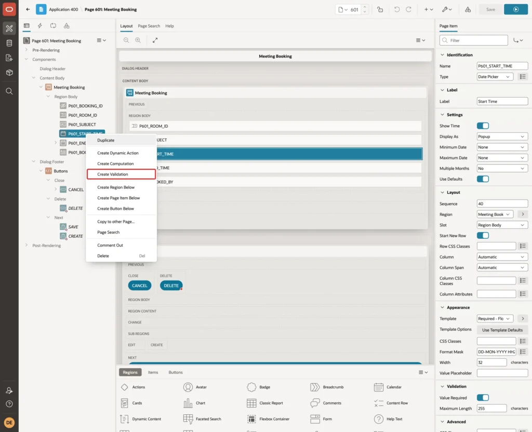532x432 pixels.
Task: Click the Sequence input field
Action: pos(502,204)
